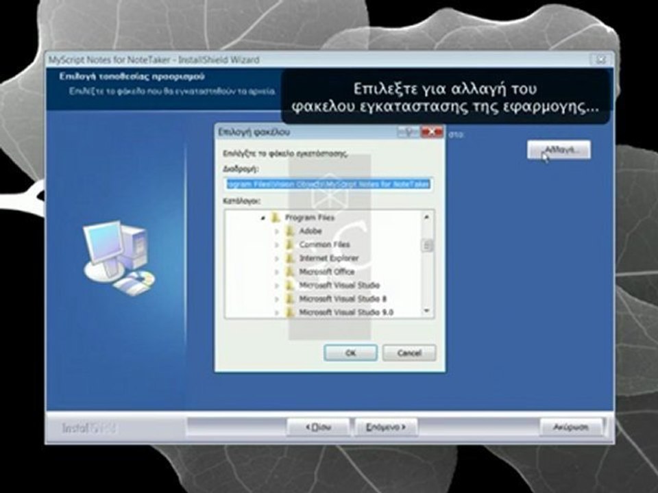
Task: Close the InstallShield Wizard window
Action: (x=600, y=60)
